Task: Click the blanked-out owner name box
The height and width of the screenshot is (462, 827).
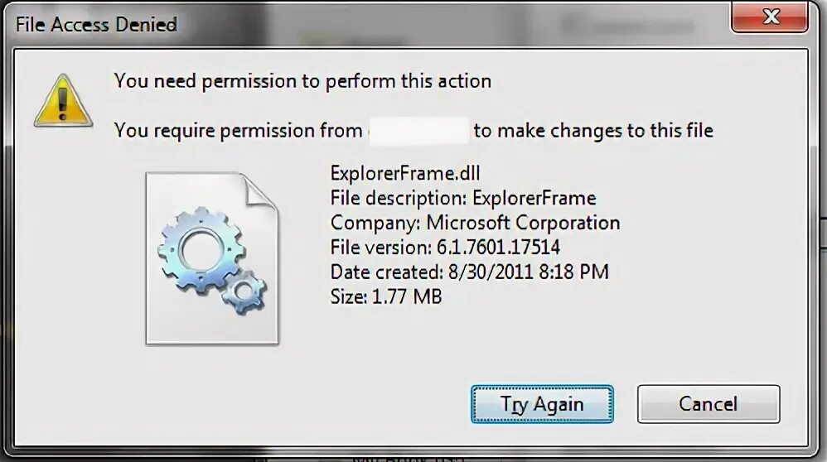Action: (x=418, y=131)
